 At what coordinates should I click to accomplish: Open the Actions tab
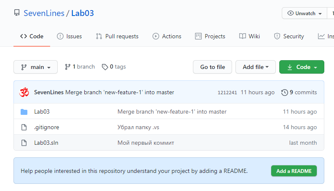167,36
